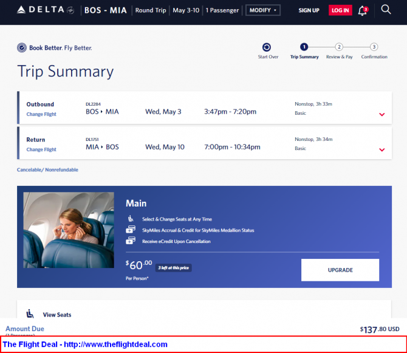Click the View Seats seat icon
This screenshot has height=353, width=407.
(x=30, y=314)
